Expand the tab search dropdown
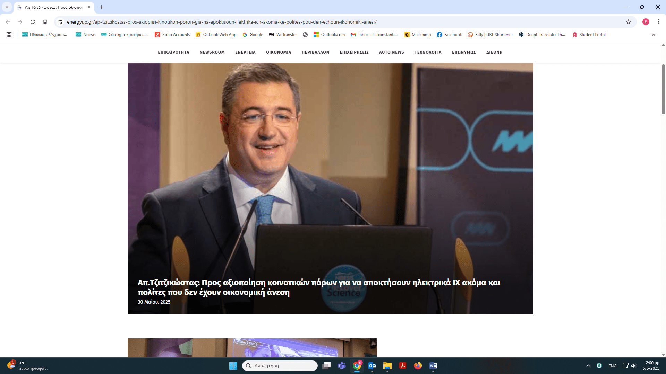This screenshot has width=666, height=374. [7, 7]
